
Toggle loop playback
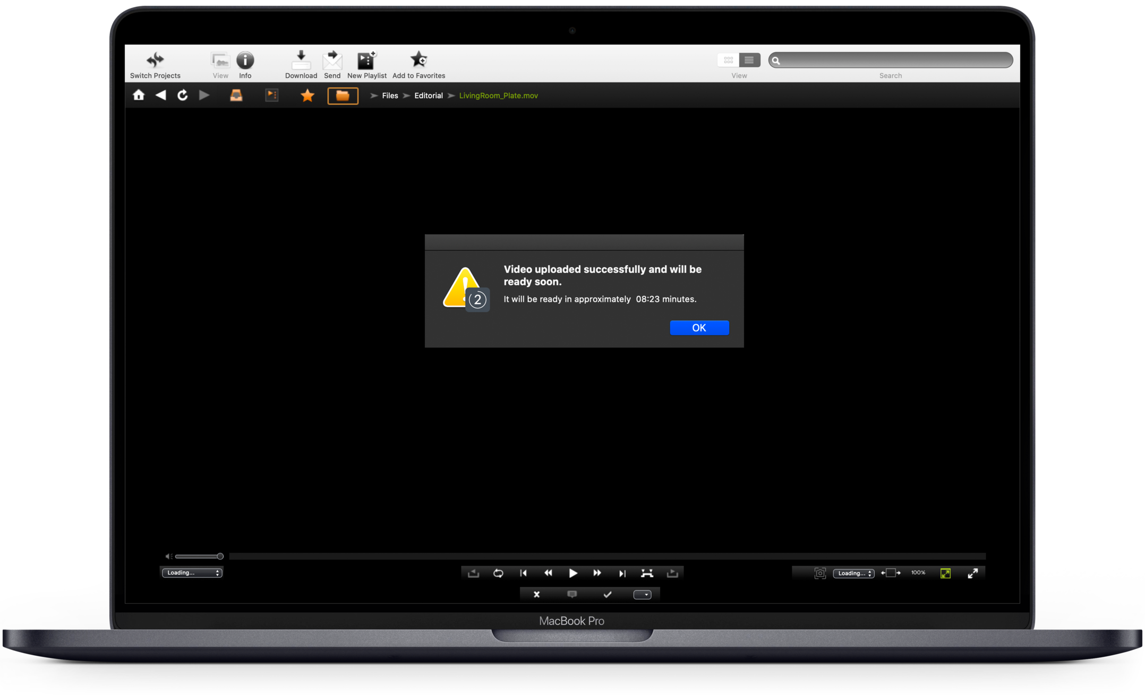498,573
